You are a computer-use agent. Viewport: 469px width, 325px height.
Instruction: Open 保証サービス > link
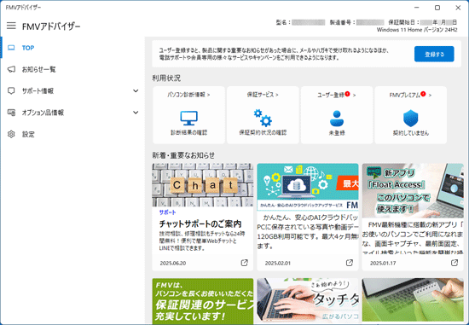[x=263, y=95]
